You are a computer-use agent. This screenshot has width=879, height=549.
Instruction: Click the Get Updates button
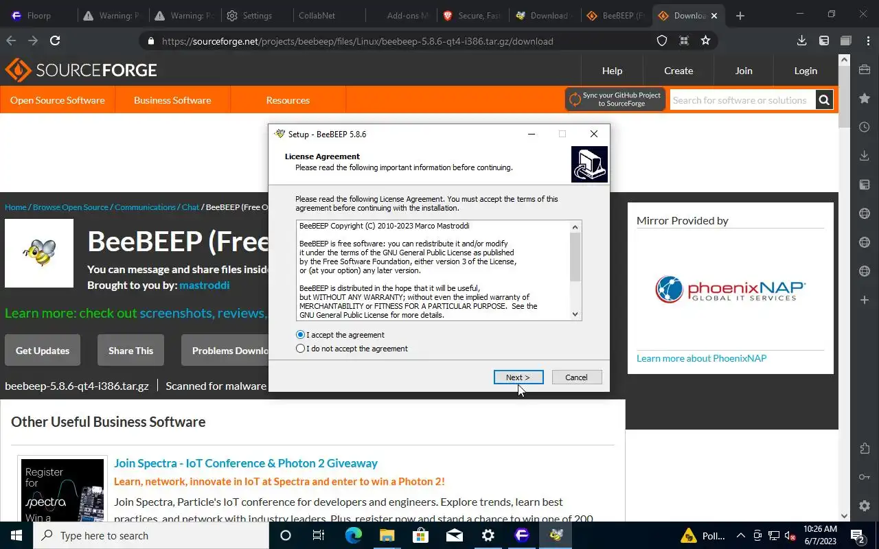pyautogui.click(x=43, y=350)
